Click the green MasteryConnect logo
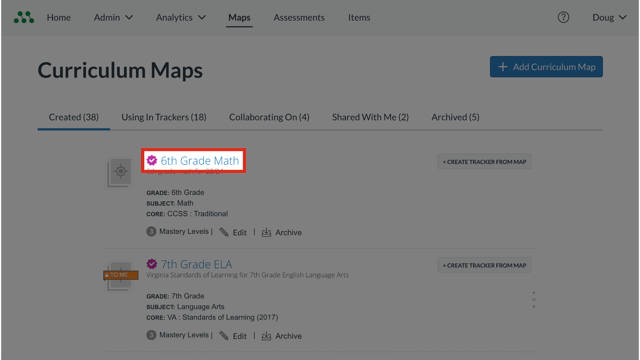Screen dimensions: 640x360 (x=24, y=17)
